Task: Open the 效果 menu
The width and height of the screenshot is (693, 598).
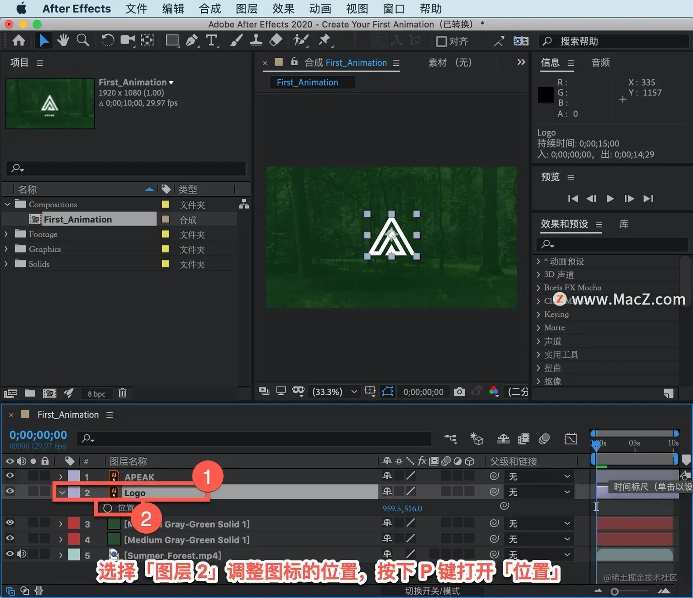Action: click(283, 9)
